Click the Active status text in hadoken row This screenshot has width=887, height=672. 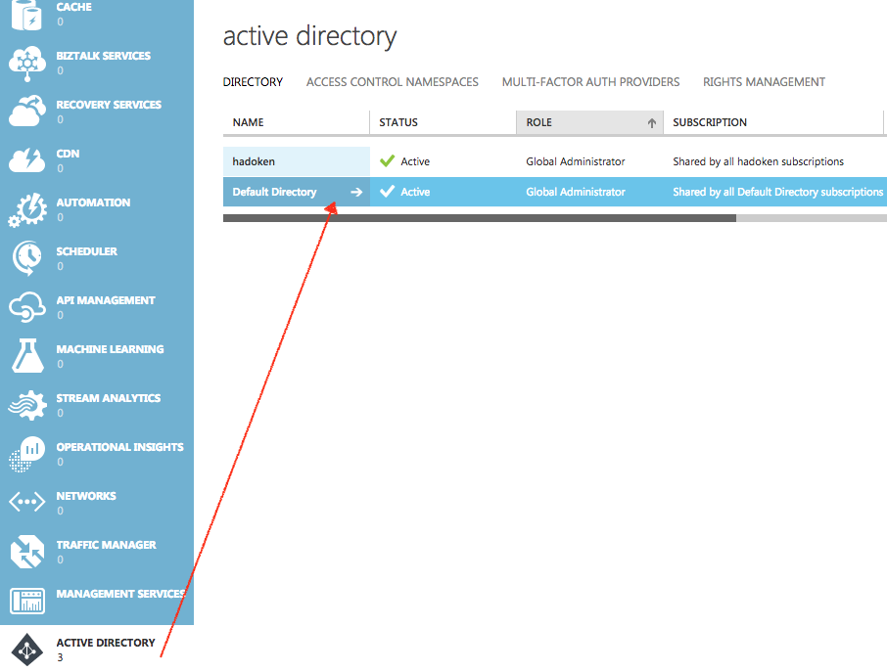click(x=415, y=161)
